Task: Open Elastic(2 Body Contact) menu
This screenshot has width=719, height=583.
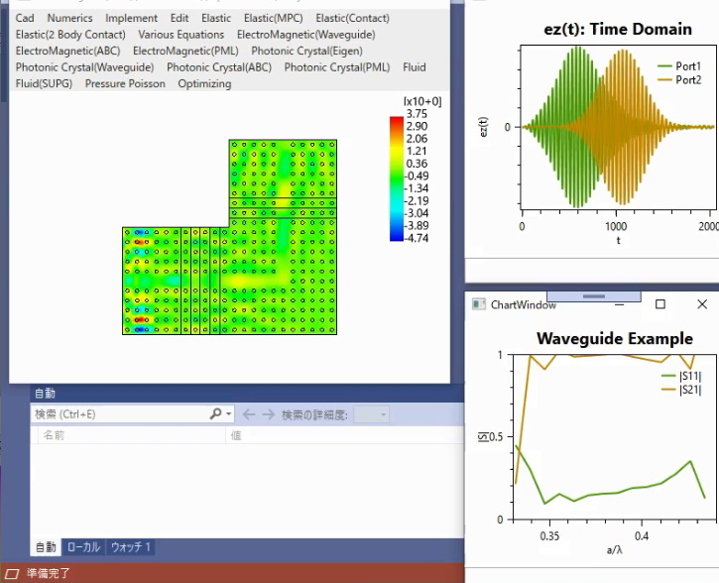Action: click(x=70, y=35)
